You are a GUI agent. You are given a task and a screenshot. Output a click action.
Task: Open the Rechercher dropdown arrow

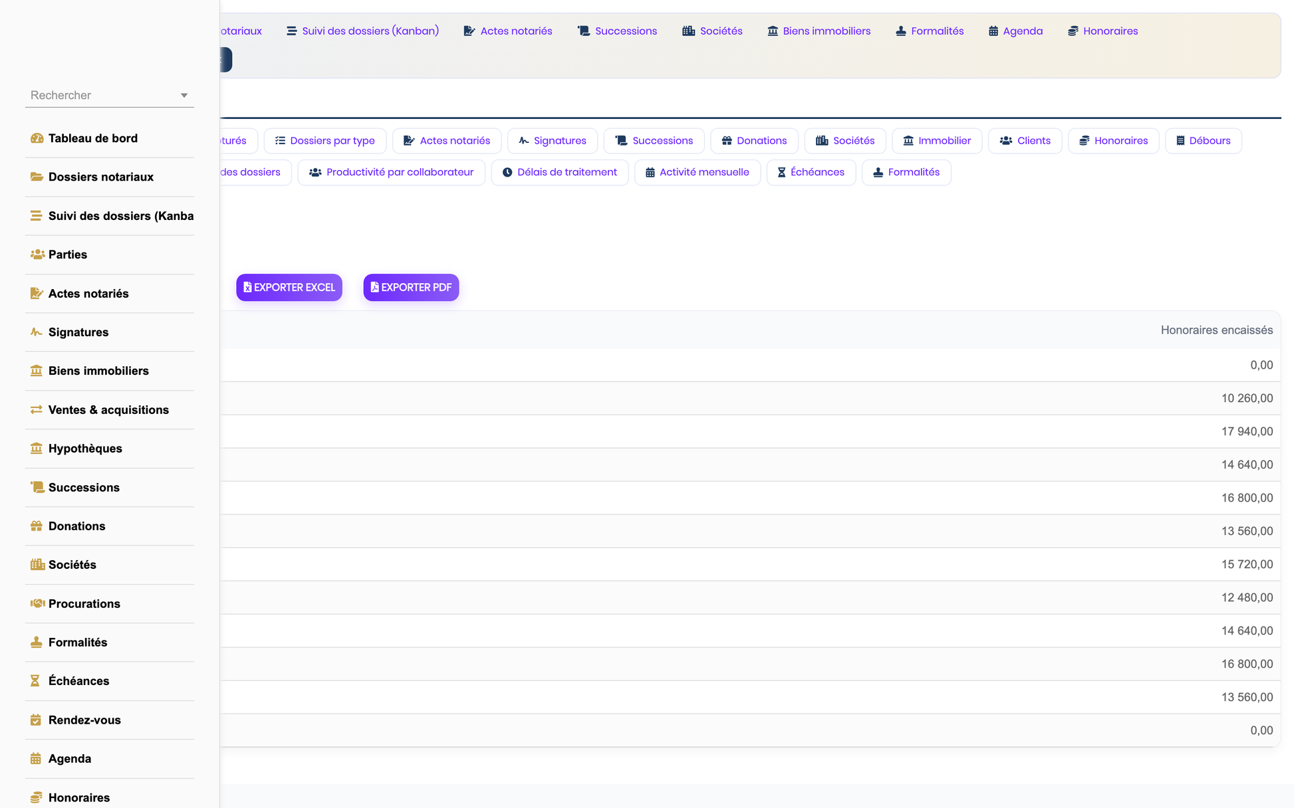tap(184, 96)
